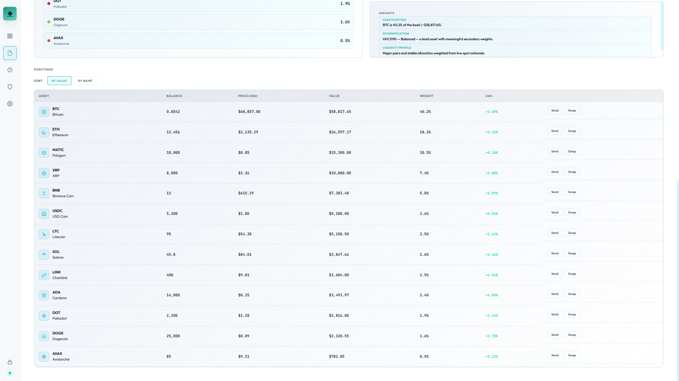This screenshot has width=679, height=381.
Task: Click the shield security icon in the sidebar
Action: coord(10,86)
